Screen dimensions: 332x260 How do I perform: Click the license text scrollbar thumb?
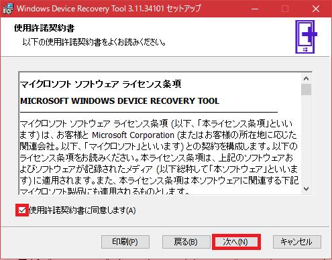[306, 89]
